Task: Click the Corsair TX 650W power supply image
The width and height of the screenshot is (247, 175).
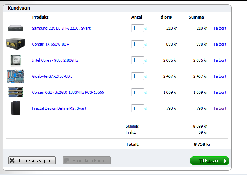Action: [15, 44]
